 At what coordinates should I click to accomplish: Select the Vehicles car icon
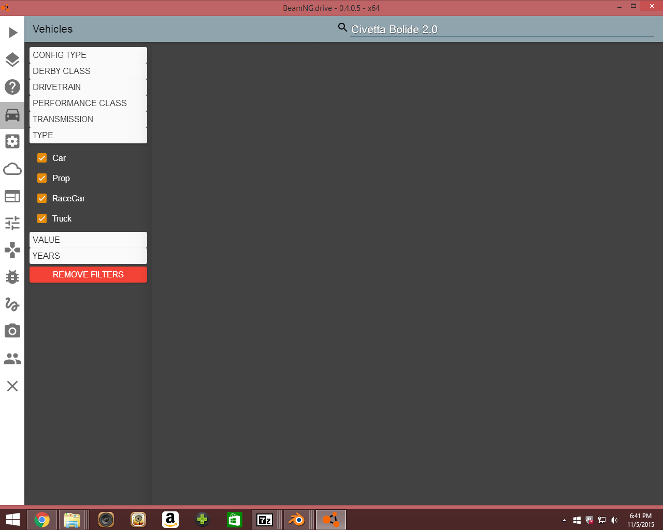pos(12,115)
